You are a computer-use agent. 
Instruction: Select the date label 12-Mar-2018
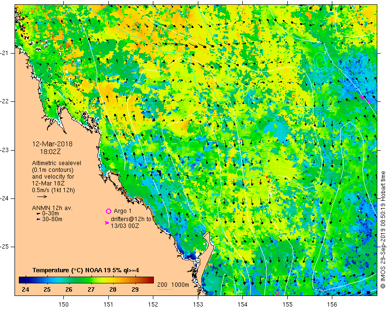(x=52, y=144)
